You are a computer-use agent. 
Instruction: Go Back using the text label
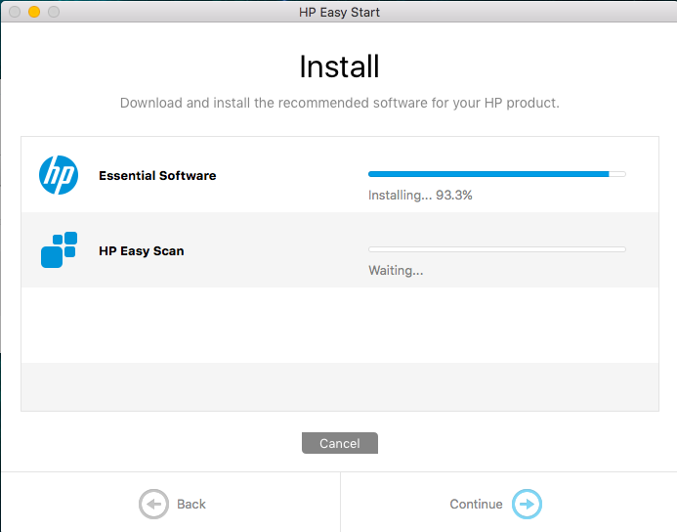coord(191,504)
